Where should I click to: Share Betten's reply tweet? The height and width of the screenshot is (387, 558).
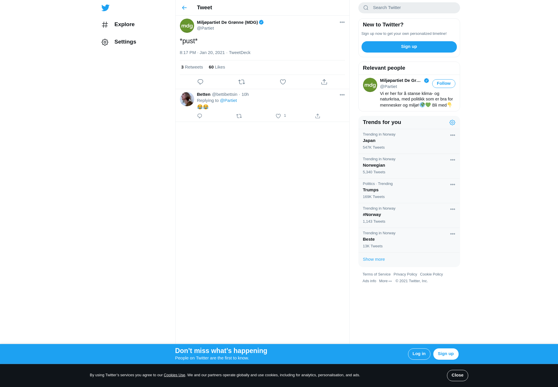coord(318,116)
